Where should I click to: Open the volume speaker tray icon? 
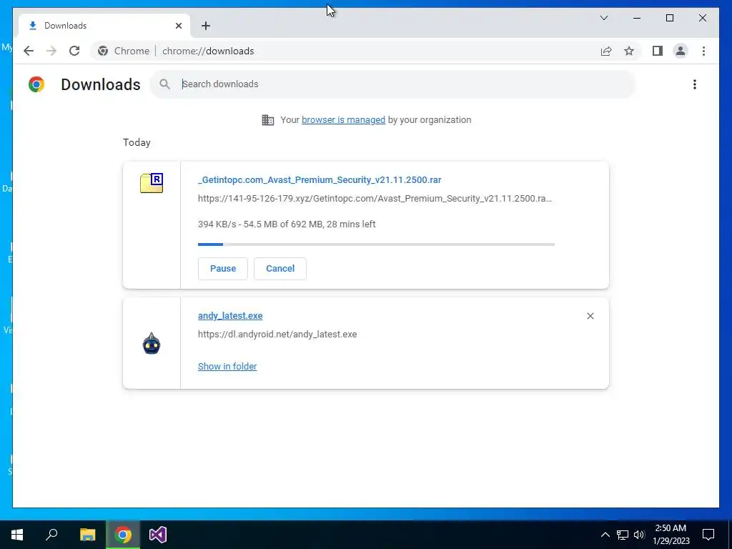(x=639, y=535)
